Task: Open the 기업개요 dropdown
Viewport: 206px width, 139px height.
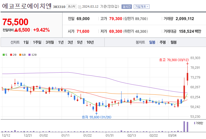Action: [142, 6]
